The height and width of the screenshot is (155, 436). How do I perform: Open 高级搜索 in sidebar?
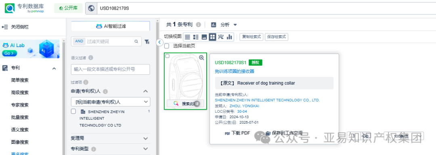coord(20,93)
